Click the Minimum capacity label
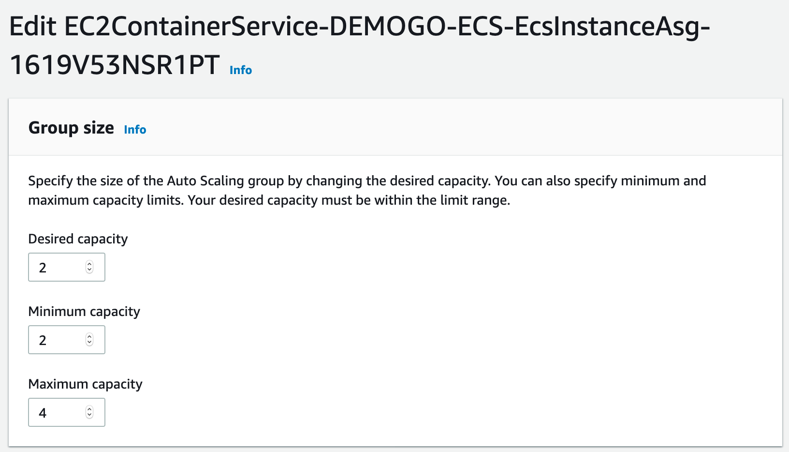This screenshot has height=452, width=789. (x=84, y=312)
